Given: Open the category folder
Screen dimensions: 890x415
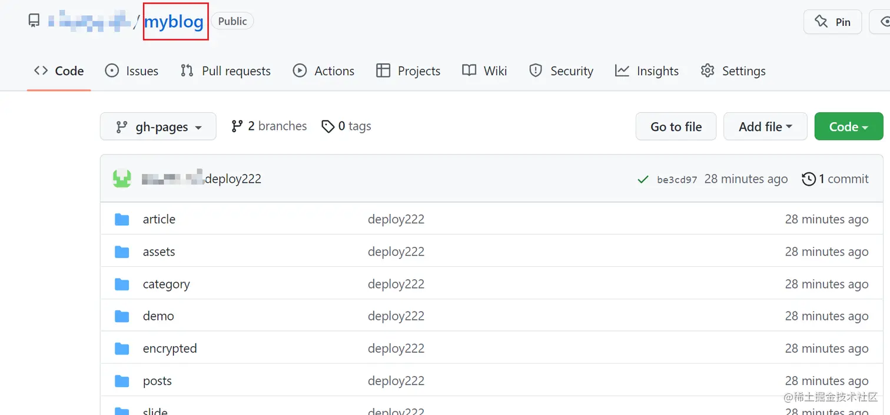Looking at the screenshot, I should click(167, 285).
